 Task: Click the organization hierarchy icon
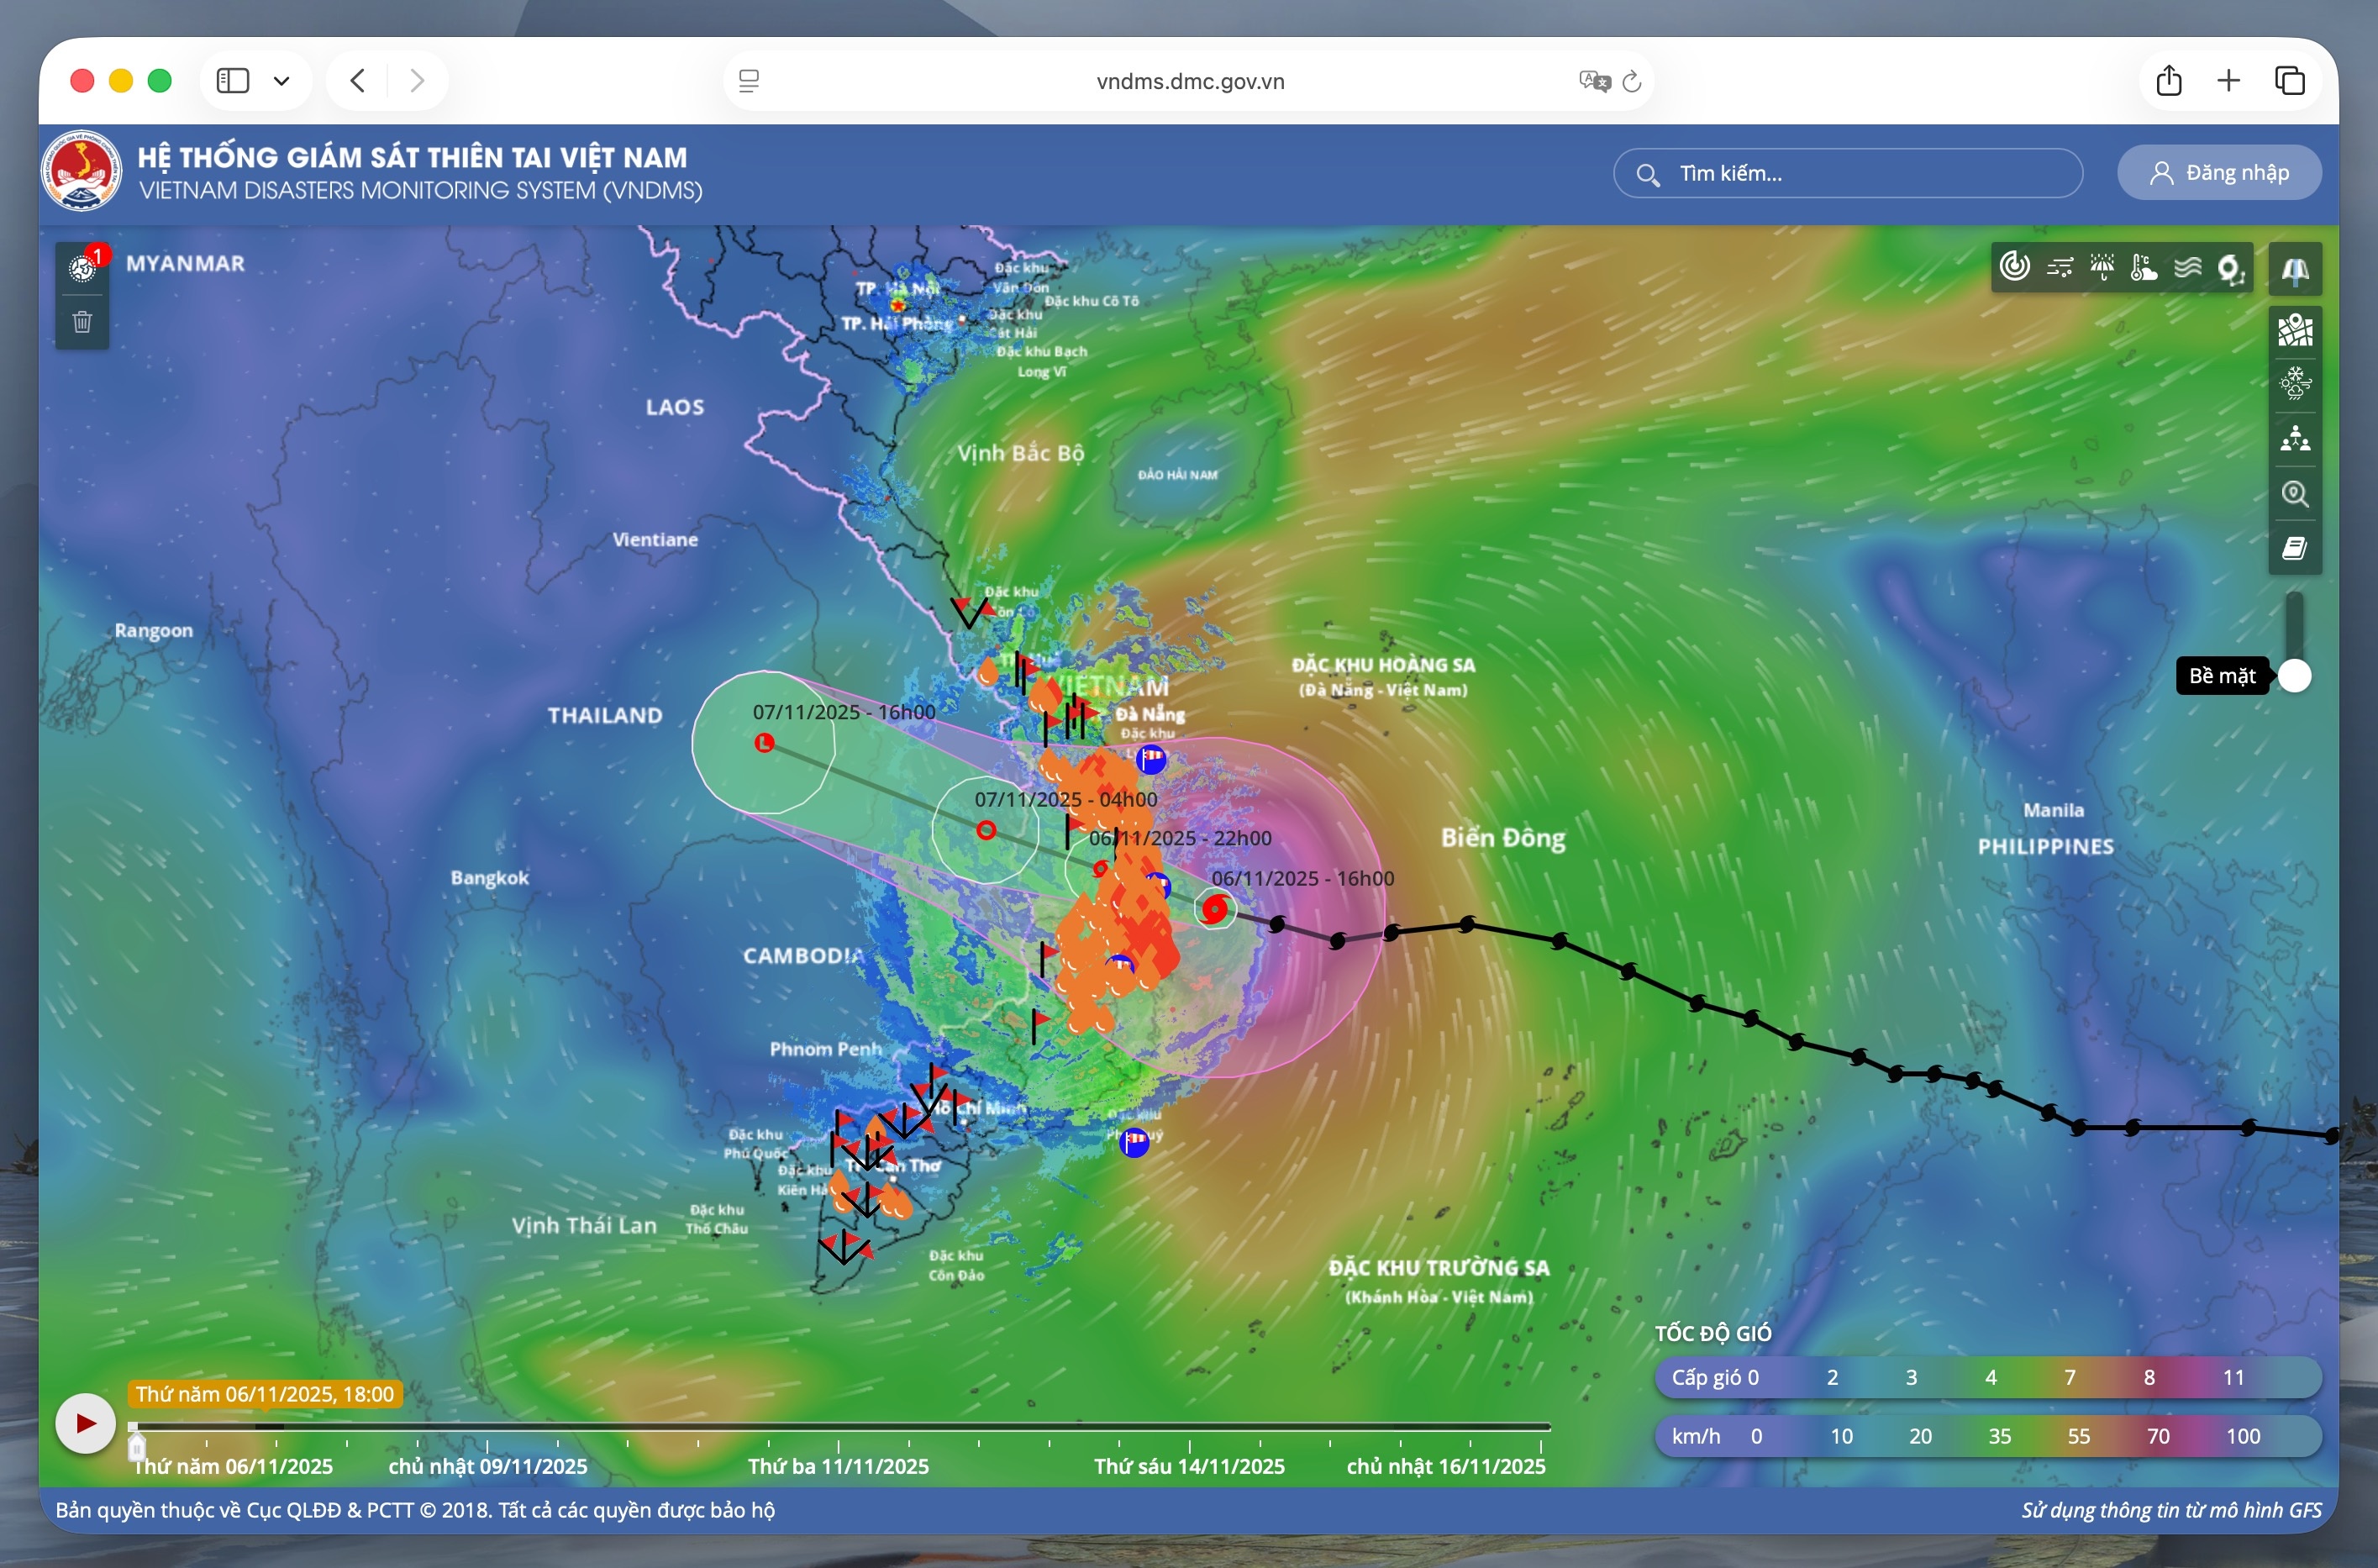(x=2295, y=439)
